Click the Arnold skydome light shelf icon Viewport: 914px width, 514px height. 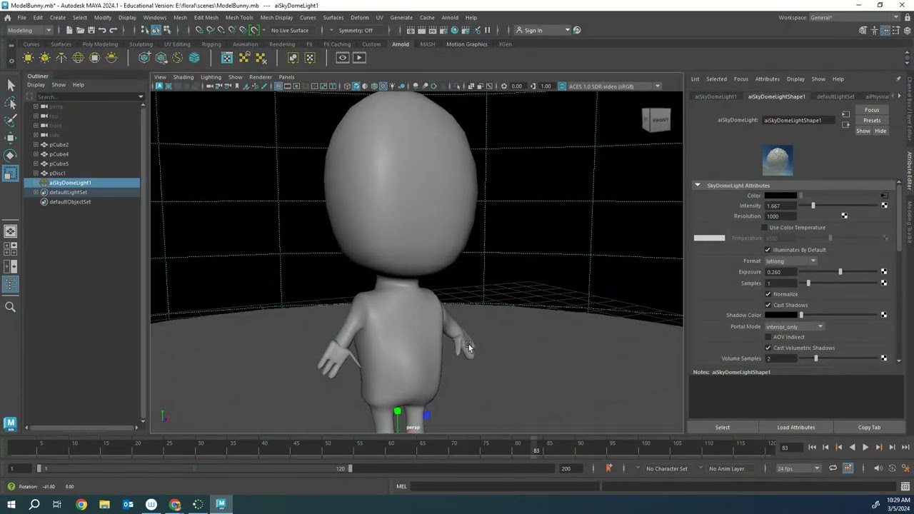pos(78,58)
